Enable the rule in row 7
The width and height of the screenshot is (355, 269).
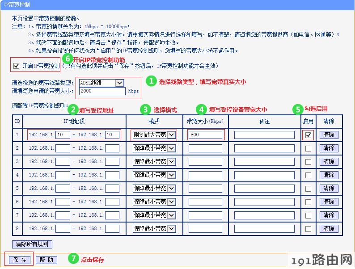(x=308, y=215)
